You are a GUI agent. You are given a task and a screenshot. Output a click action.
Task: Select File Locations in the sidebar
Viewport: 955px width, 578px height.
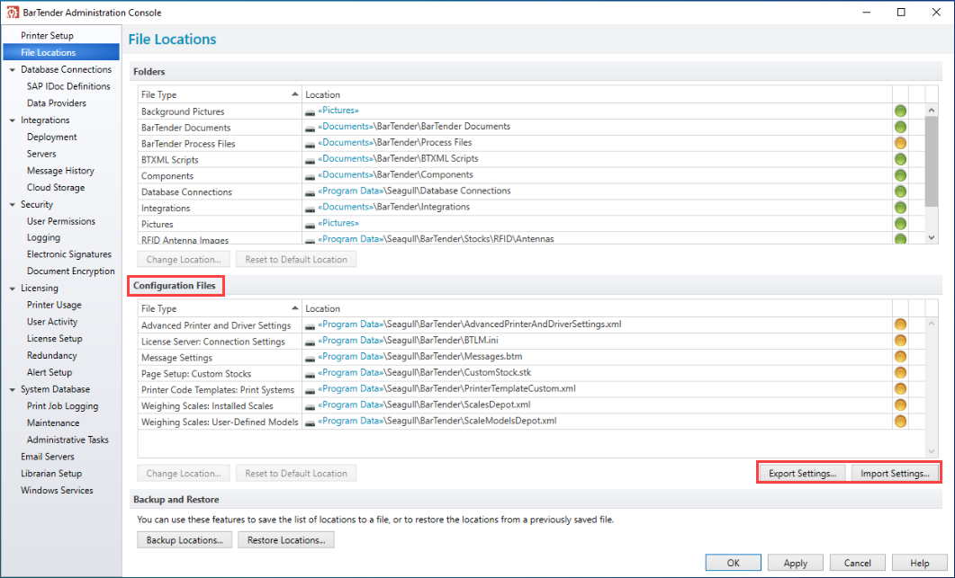pos(61,52)
